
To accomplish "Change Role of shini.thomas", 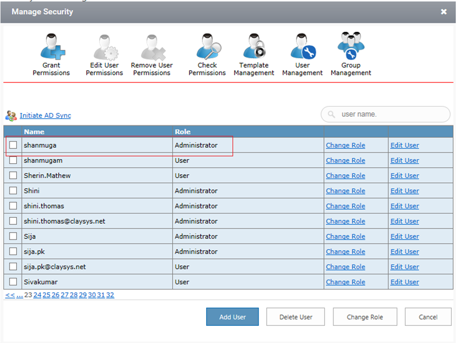I will [x=346, y=206].
